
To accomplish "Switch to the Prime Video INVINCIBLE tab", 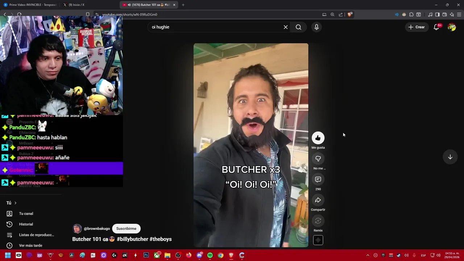I will (x=30, y=5).
